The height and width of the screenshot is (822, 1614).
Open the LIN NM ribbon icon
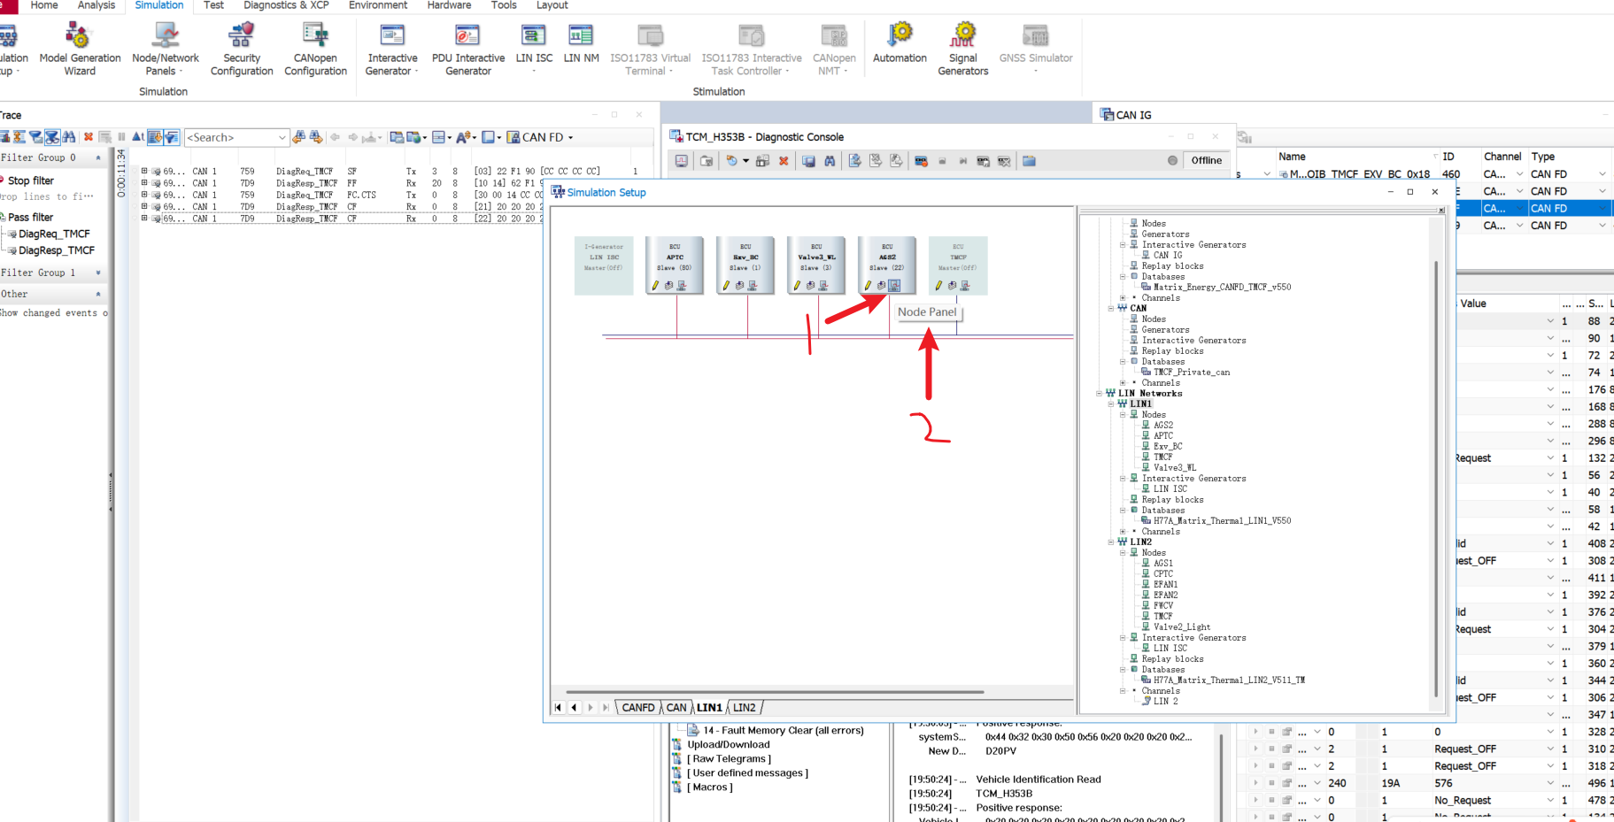[581, 42]
